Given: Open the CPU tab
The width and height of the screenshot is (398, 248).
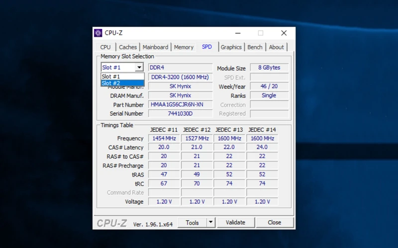Looking at the screenshot, I should (105, 47).
